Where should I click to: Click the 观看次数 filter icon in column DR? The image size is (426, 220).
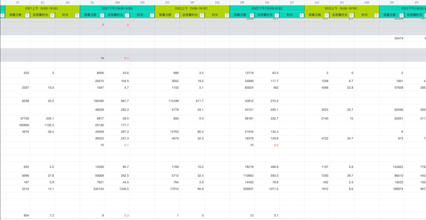[x=252, y=15]
